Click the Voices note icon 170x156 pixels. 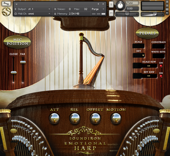(55, 9)
